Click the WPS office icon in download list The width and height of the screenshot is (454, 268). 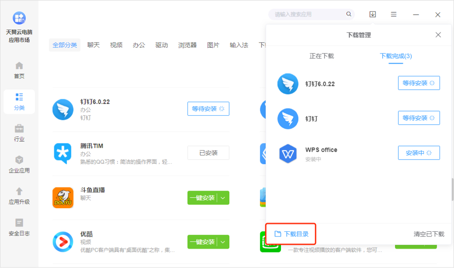(x=288, y=153)
